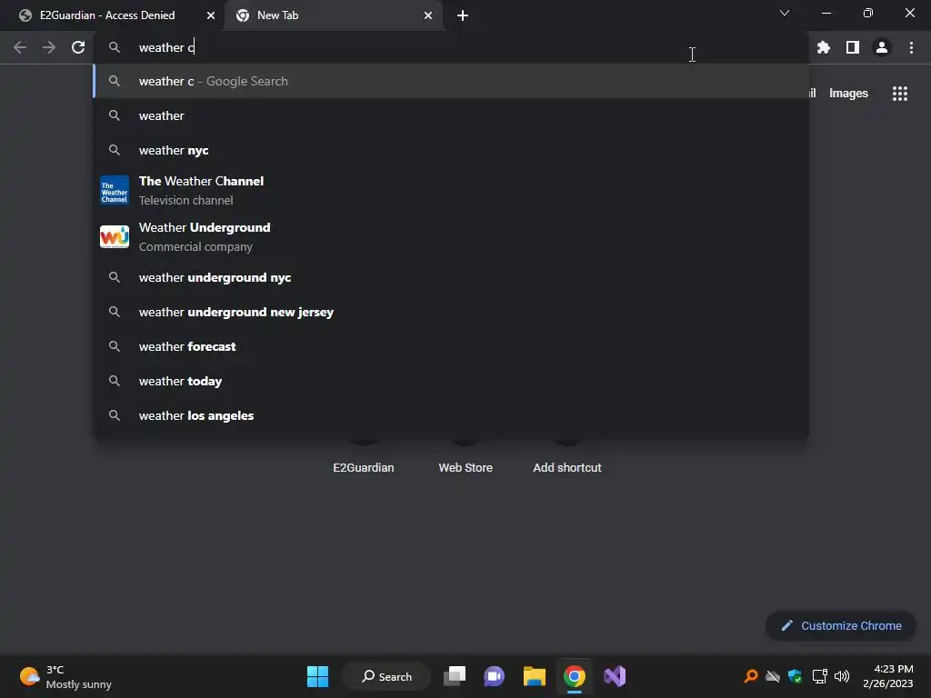Click The Weather Channel logo thumbnail
Image resolution: width=931 pixels, height=698 pixels.
coord(115,191)
